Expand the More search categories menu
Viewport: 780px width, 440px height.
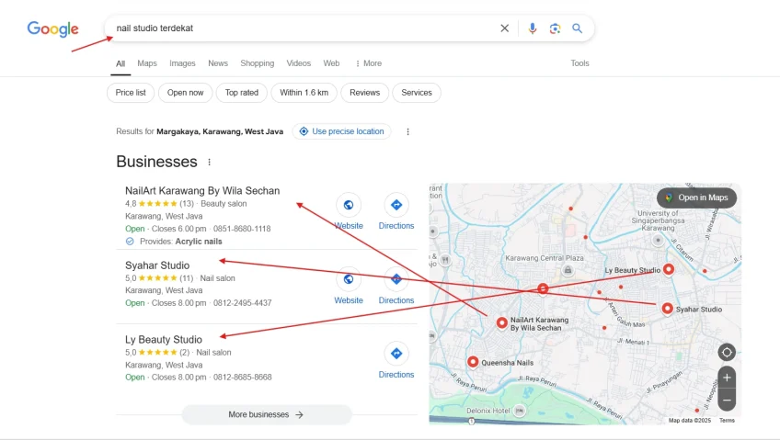tap(369, 63)
